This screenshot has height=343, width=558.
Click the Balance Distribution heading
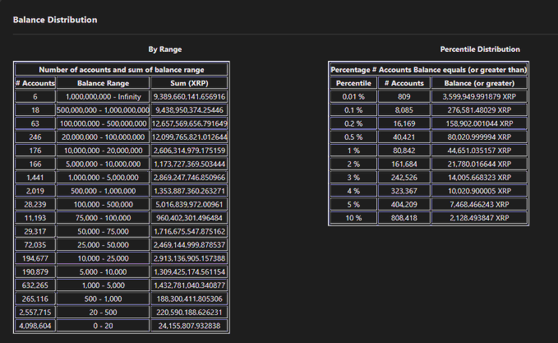pyautogui.click(x=55, y=20)
